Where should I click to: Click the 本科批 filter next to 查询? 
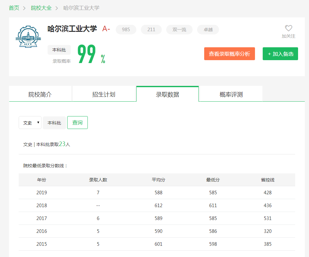coord(54,123)
